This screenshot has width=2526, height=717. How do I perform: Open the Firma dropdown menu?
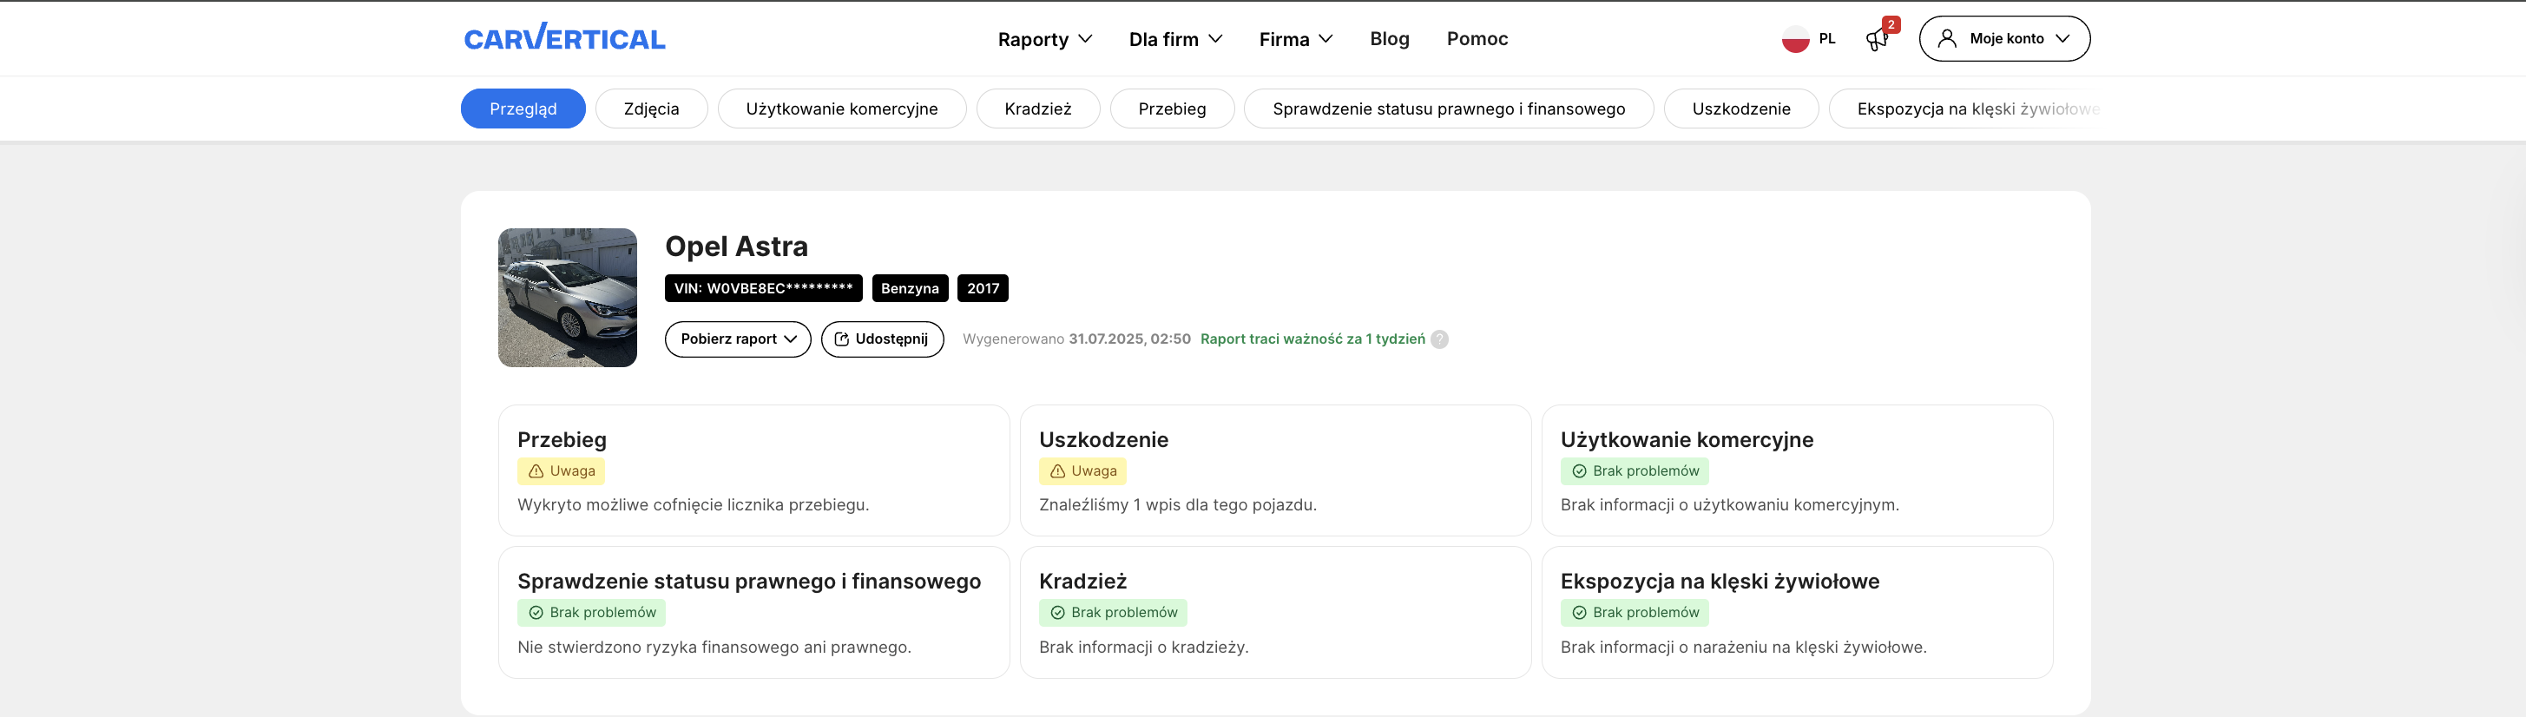(1295, 39)
